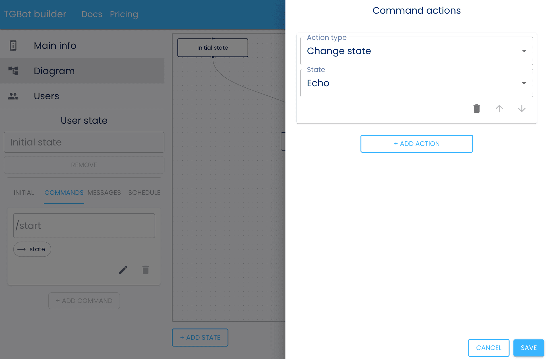This screenshot has height=359, width=546.
Task: Go to TGBot builder home
Action: [35, 14]
